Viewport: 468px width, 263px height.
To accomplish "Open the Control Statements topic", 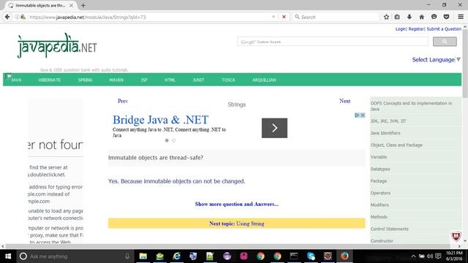I will coord(389,229).
